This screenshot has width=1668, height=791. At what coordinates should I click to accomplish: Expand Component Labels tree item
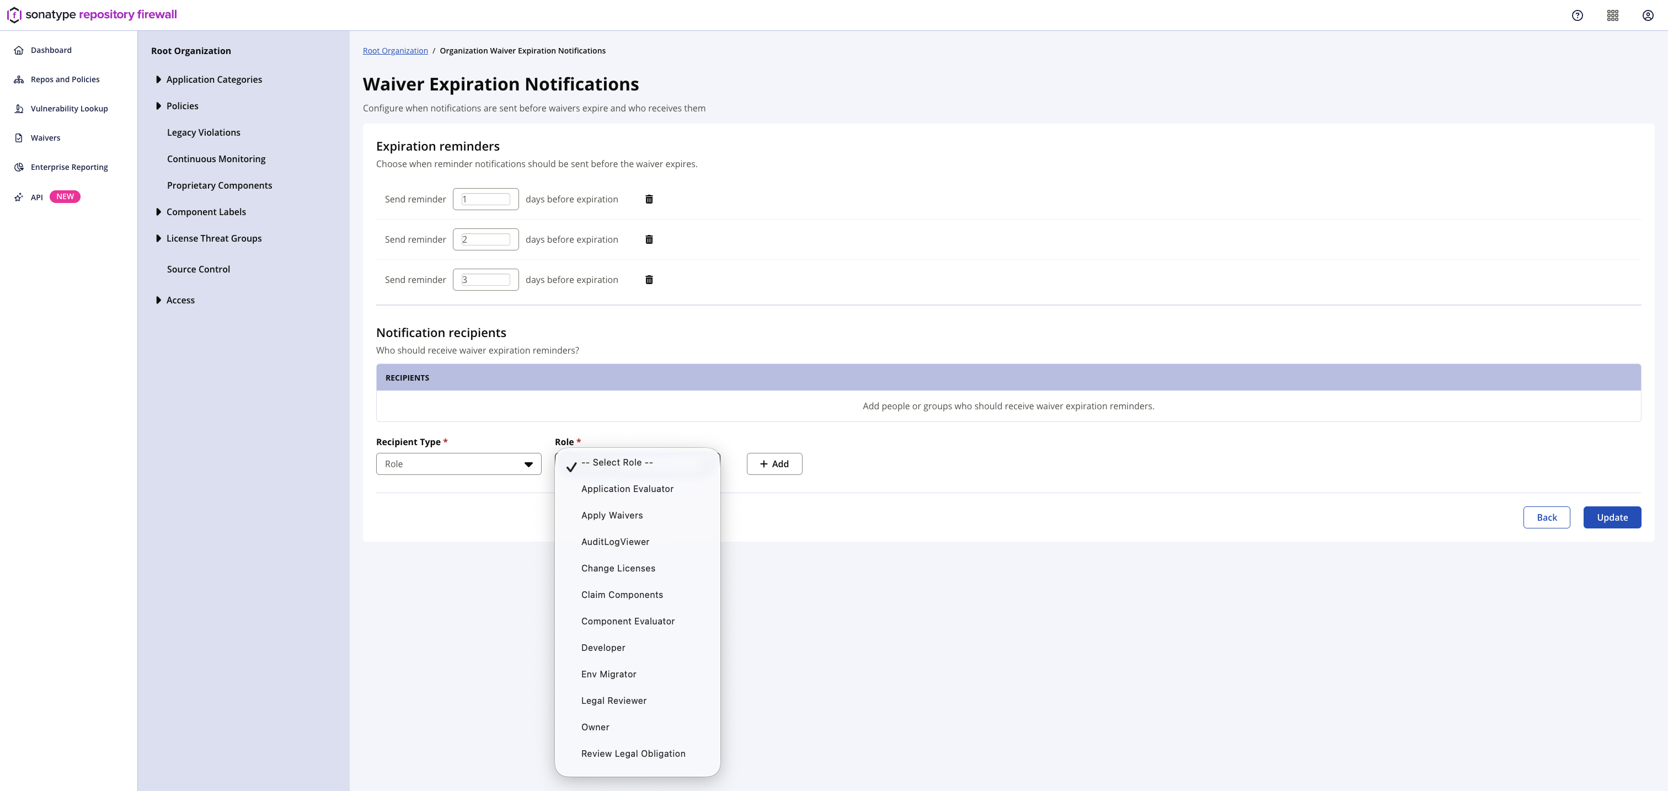159,212
